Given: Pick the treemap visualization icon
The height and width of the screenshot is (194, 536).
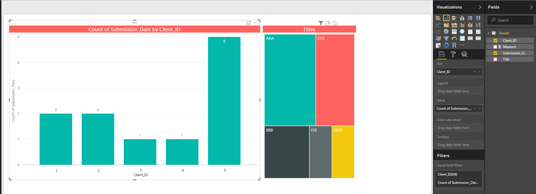Looking at the screenshot, I should coord(454,32).
